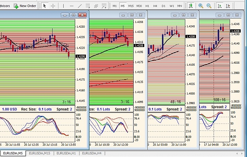This screenshot has width=247, height=157.
Task: Click the partially visible Expert Advisors button
Action: [5, 6]
